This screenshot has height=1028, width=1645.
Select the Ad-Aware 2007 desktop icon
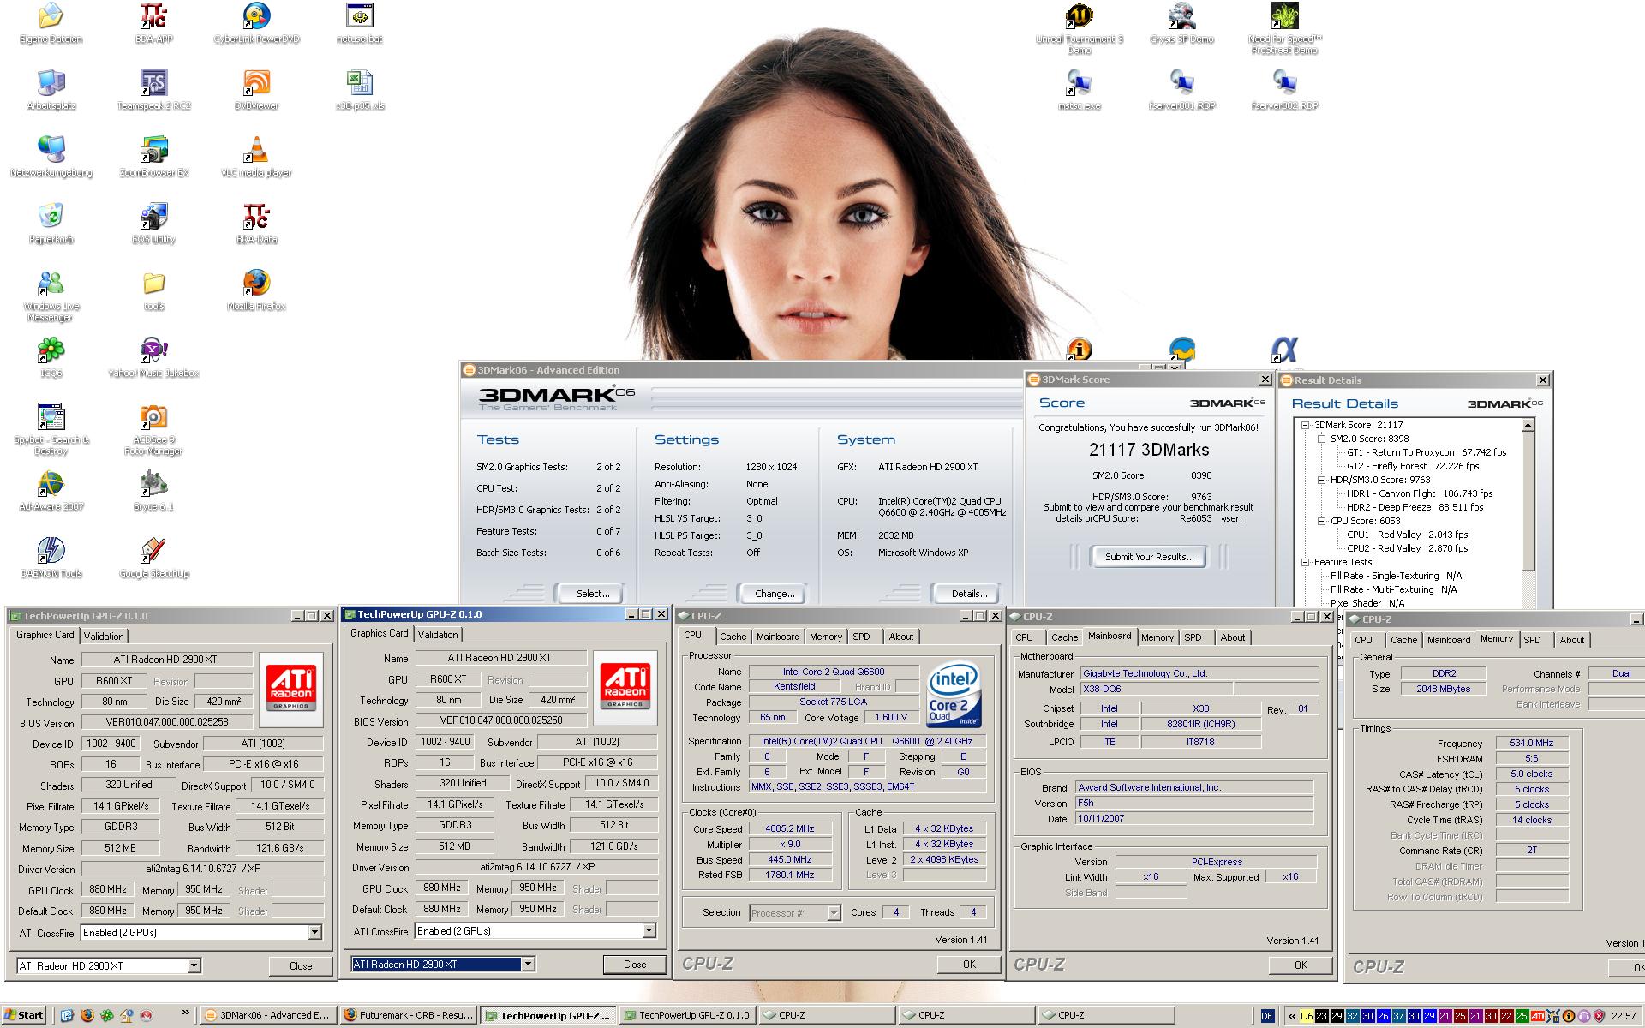coord(51,491)
